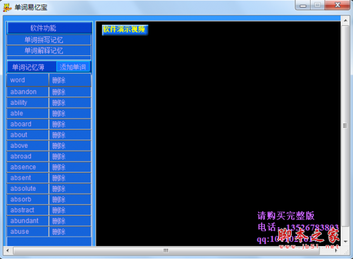Select the word 'absolute'
Image resolution: width=353 pixels, height=259 pixels.
(28, 188)
